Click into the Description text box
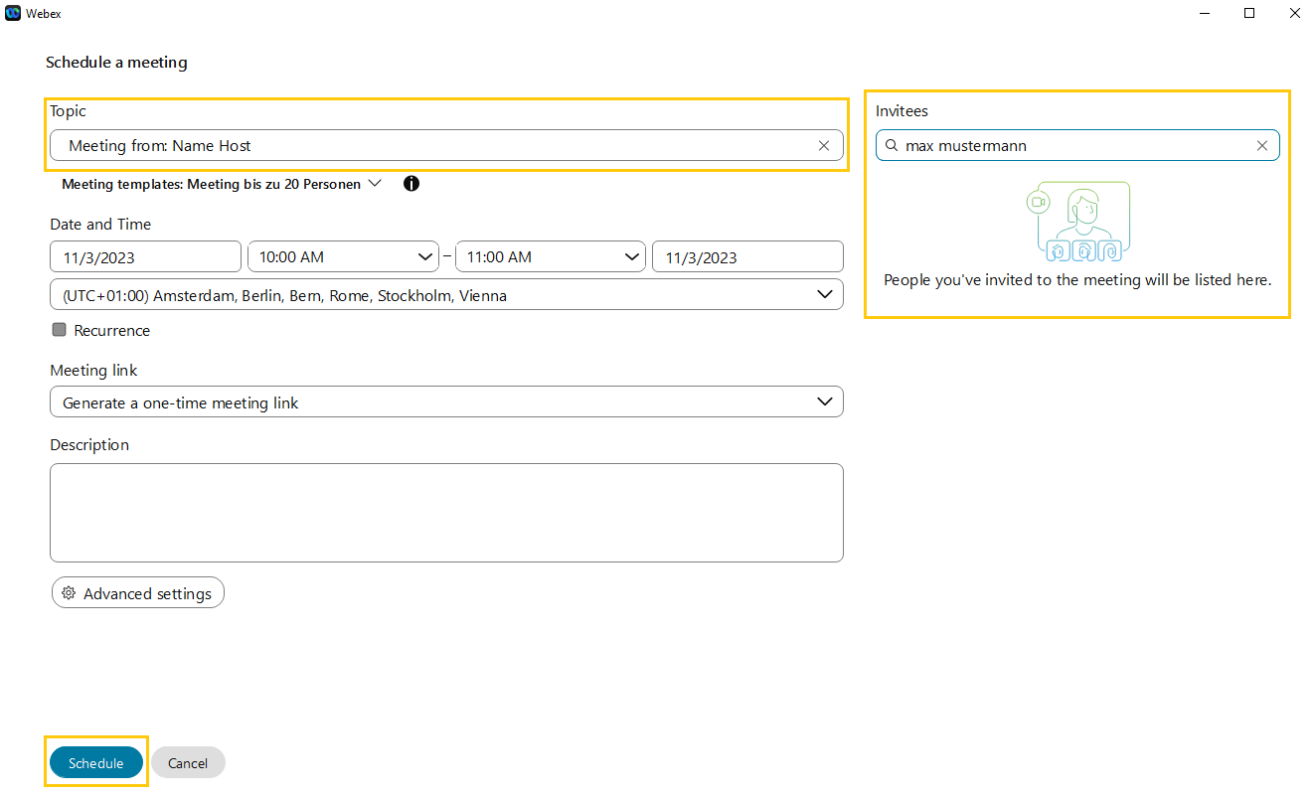This screenshot has height=798, width=1314. coord(445,513)
